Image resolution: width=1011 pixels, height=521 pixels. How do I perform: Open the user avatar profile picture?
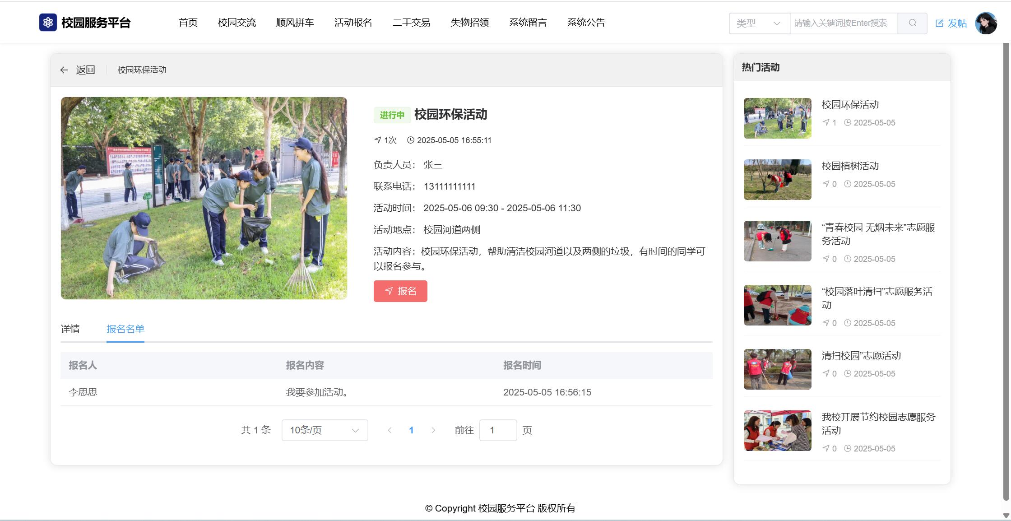coord(986,23)
